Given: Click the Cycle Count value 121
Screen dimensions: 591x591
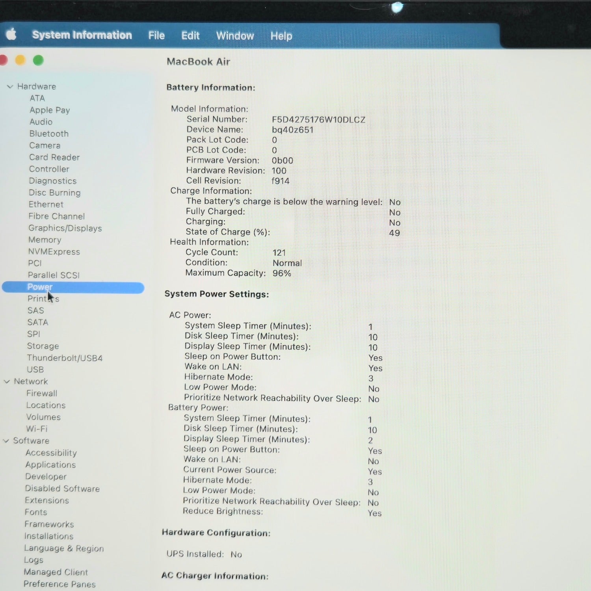Looking at the screenshot, I should coord(279,253).
